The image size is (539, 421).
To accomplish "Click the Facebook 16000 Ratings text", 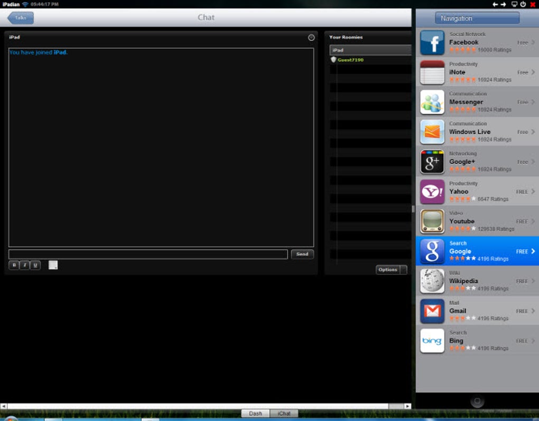I will [x=494, y=50].
